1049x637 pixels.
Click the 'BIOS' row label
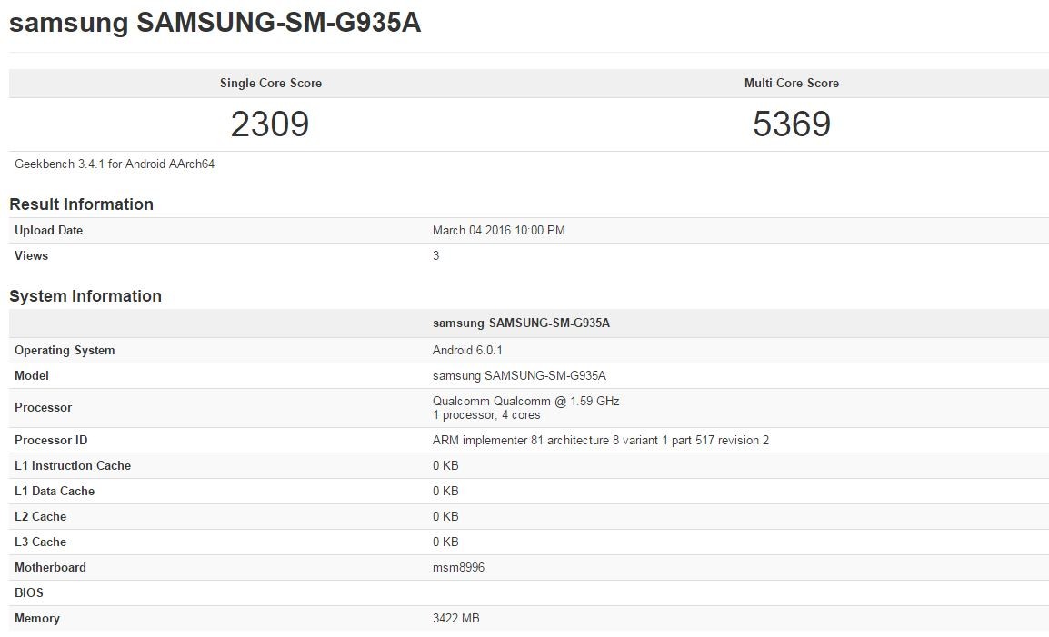[29, 592]
